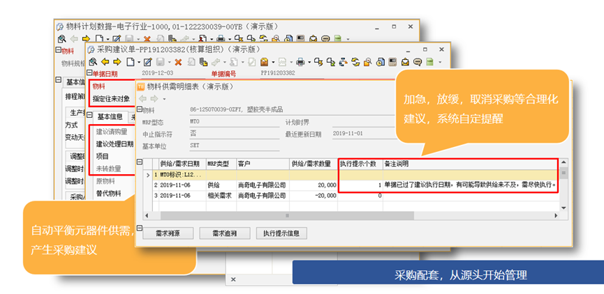Image resolution: width=604 pixels, height=294 pixels.
Task: Click the edit pencil icon in 物料计划数据 toolbar
Action: 117,39
